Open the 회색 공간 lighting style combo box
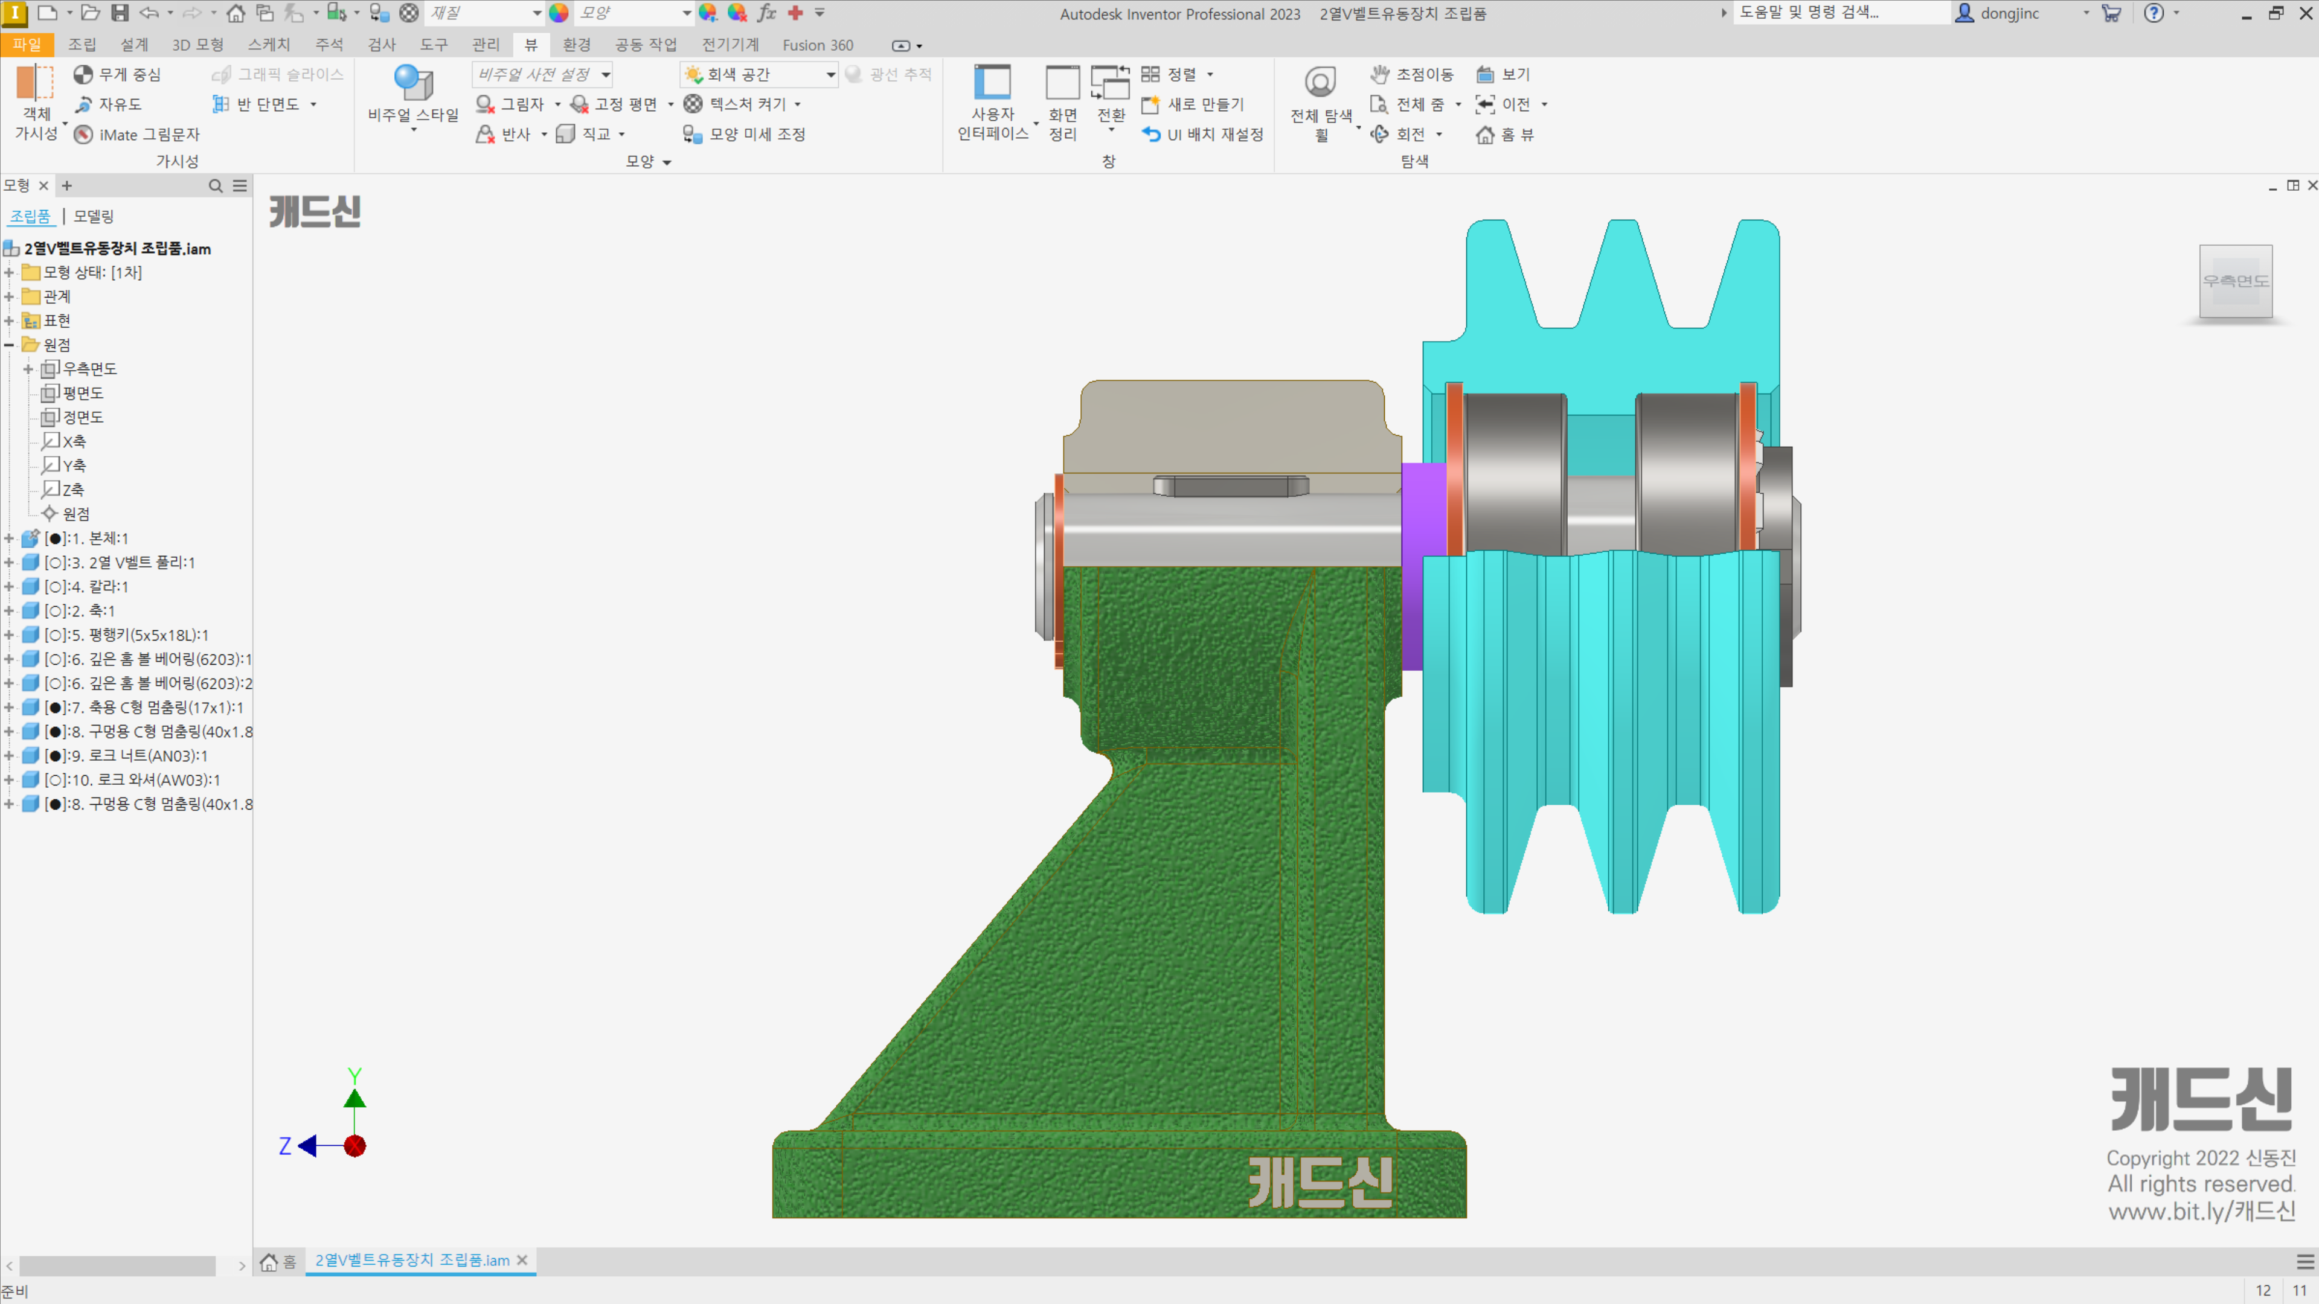Viewport: 2319px width, 1304px height. click(x=759, y=75)
